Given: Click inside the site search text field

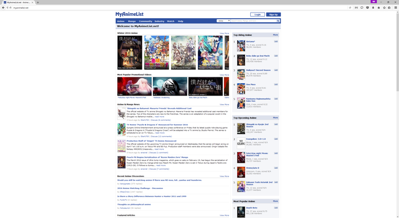Looking at the screenshot, I should point(254,21).
